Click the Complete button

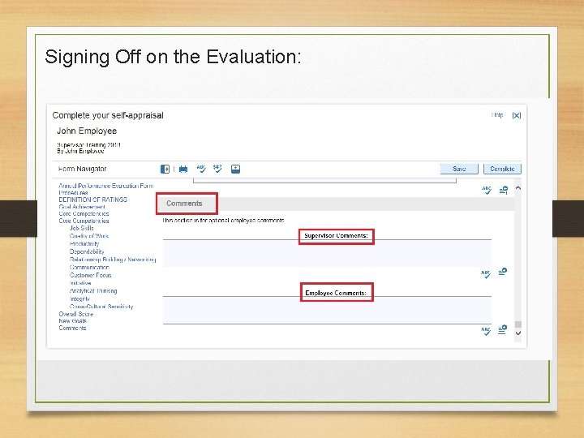(x=502, y=169)
